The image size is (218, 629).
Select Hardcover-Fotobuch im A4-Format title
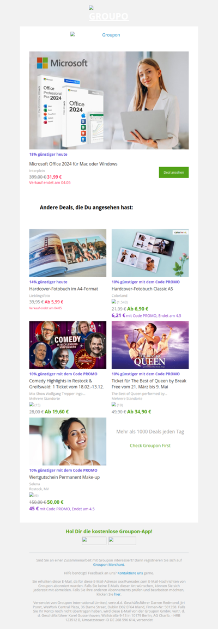click(x=64, y=289)
